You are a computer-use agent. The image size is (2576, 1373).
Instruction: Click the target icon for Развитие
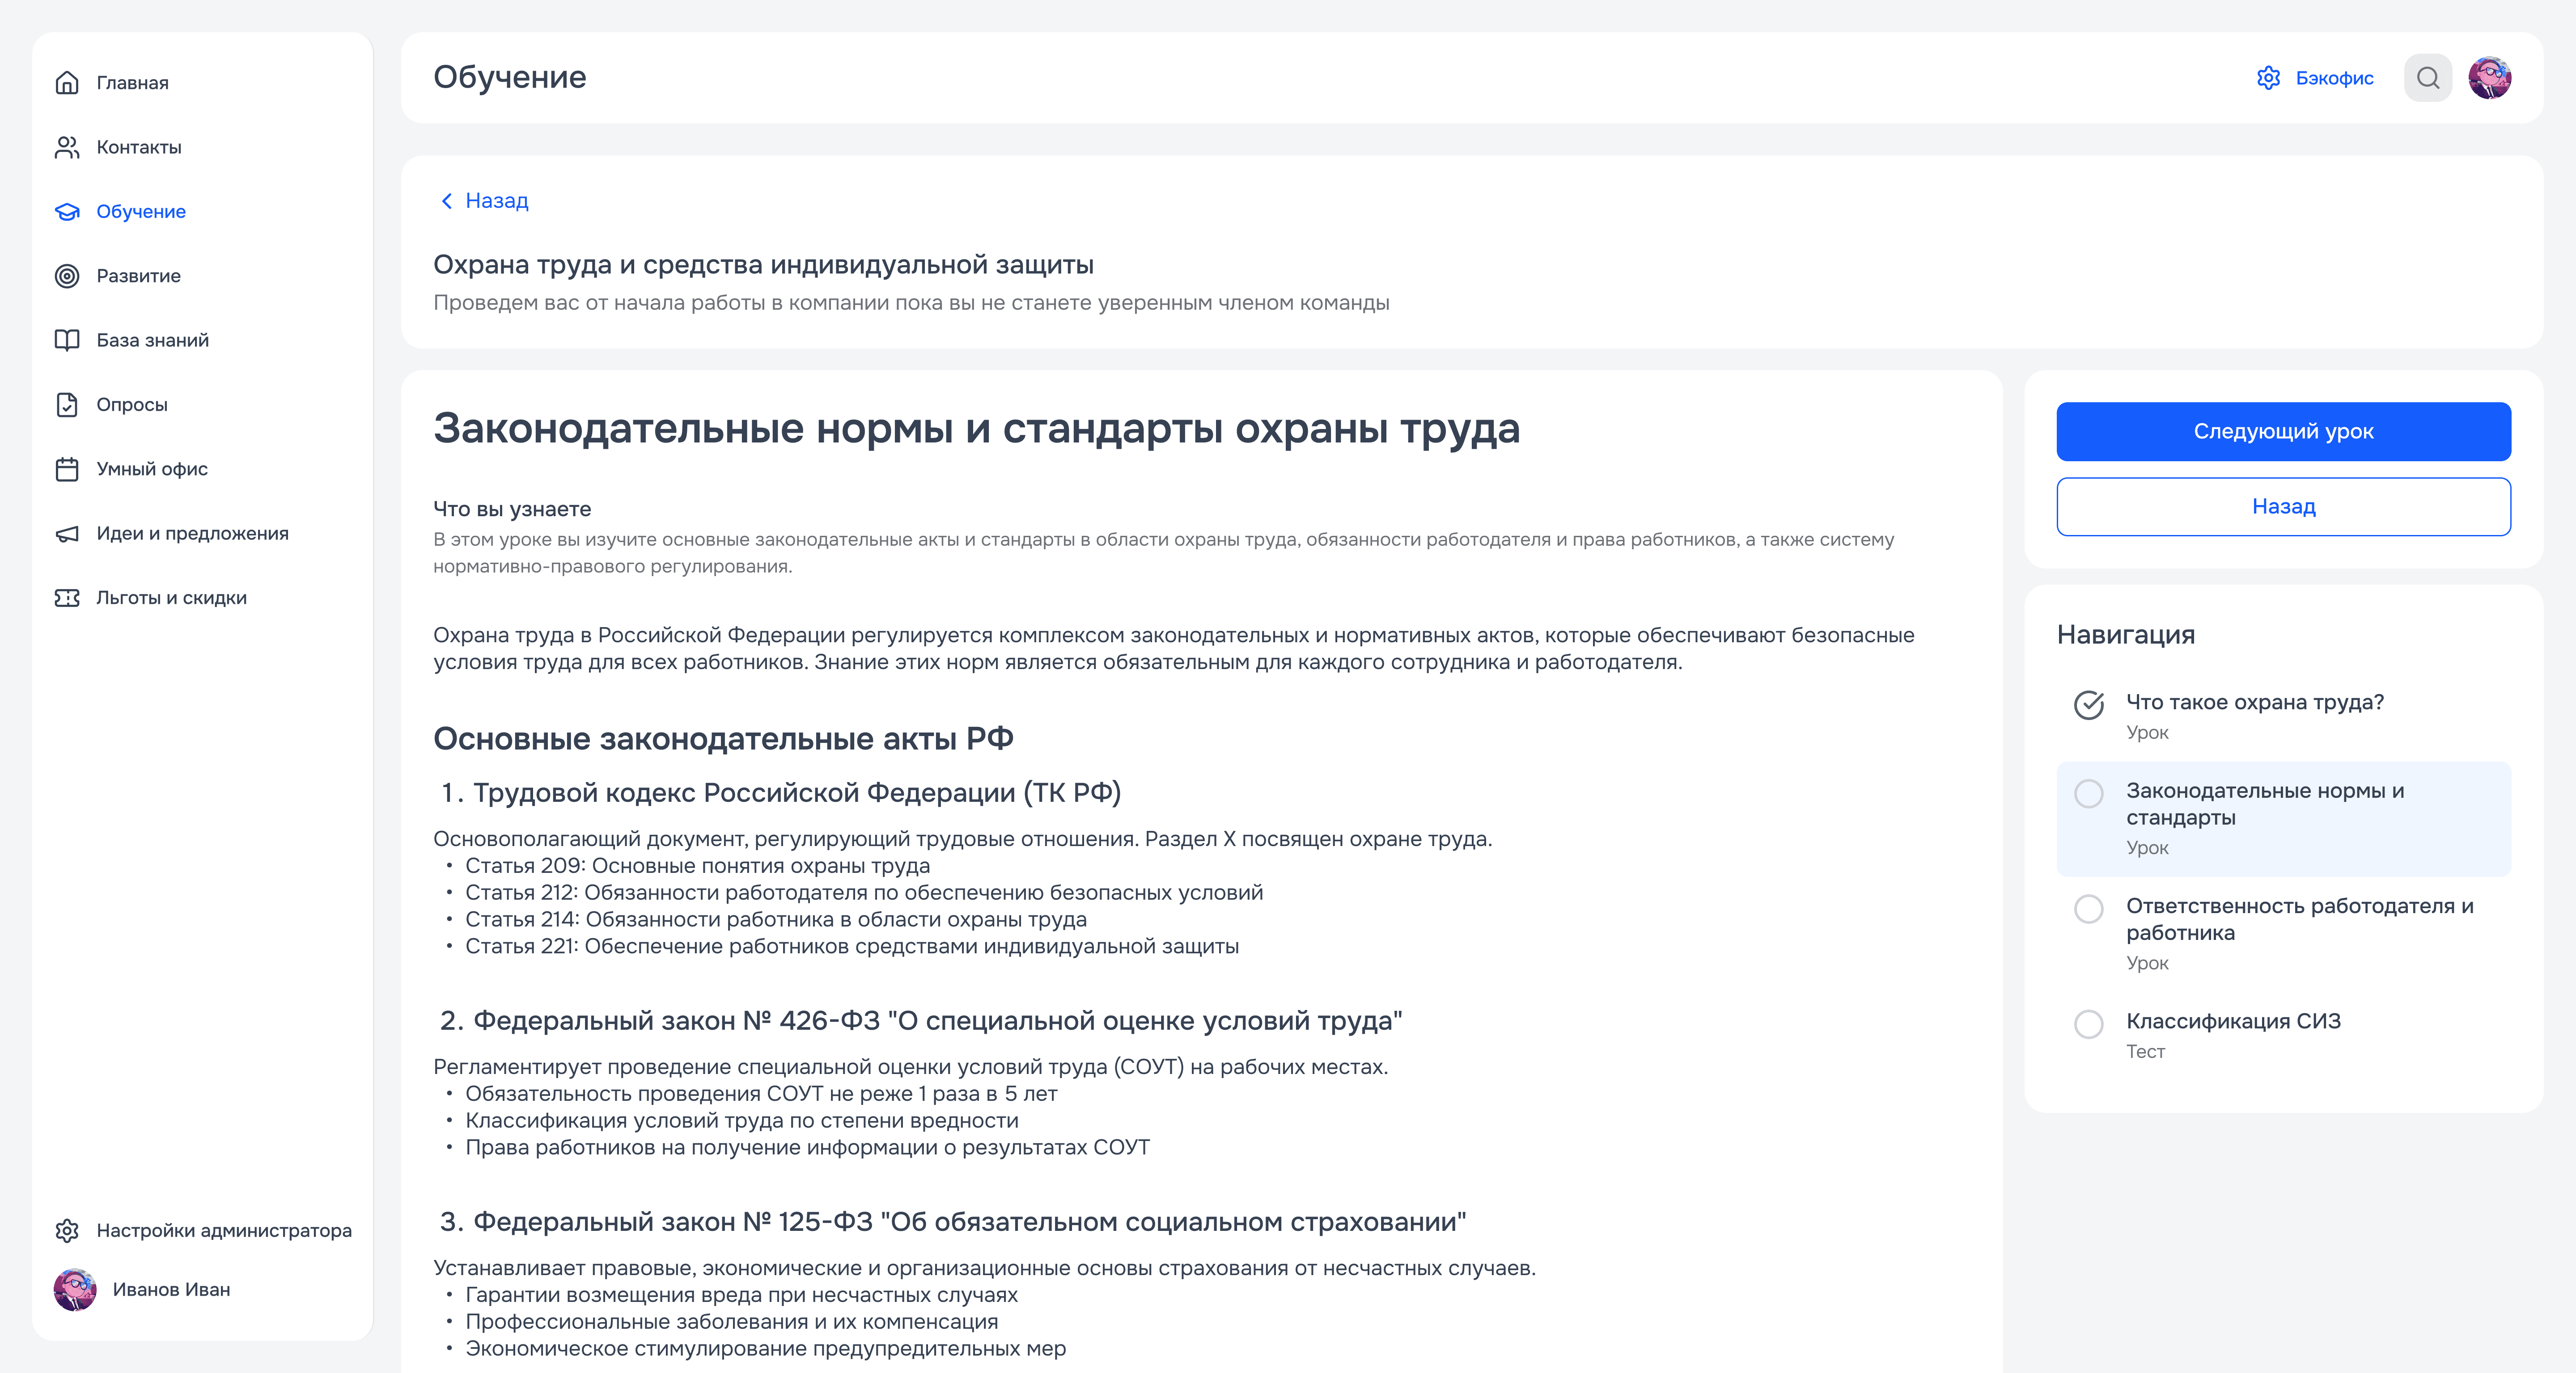pyautogui.click(x=67, y=276)
